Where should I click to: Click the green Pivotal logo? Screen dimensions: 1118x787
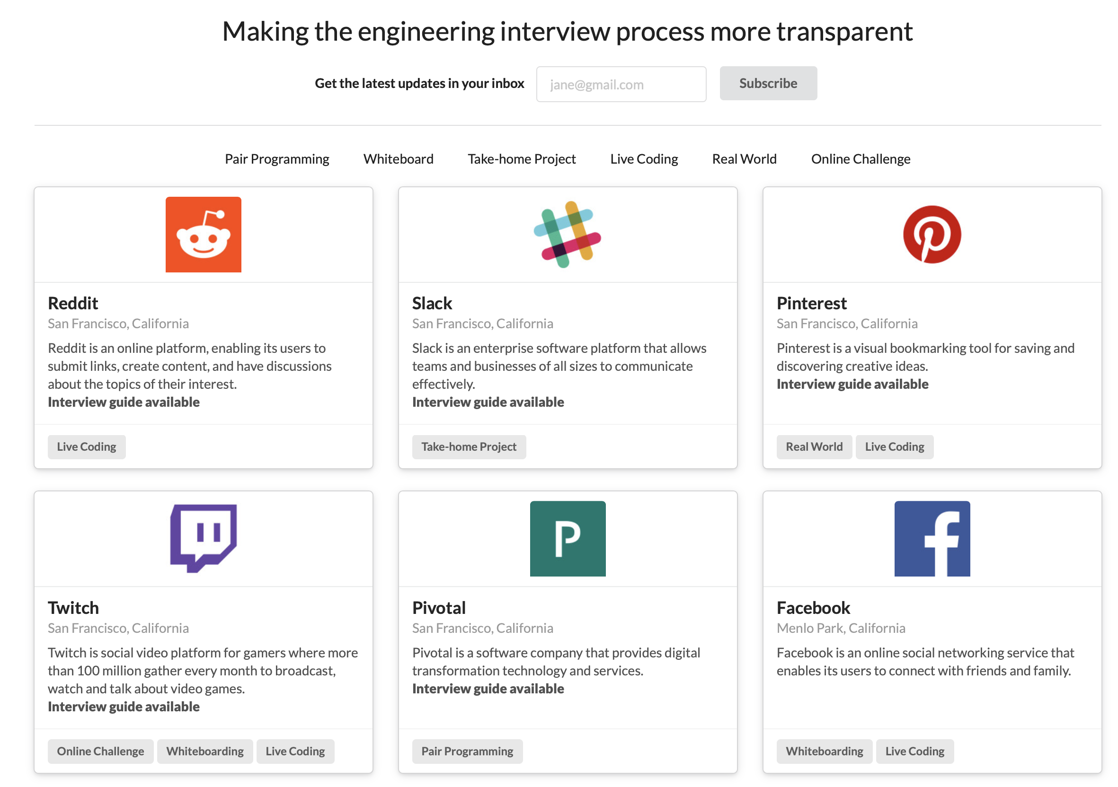[x=567, y=538]
